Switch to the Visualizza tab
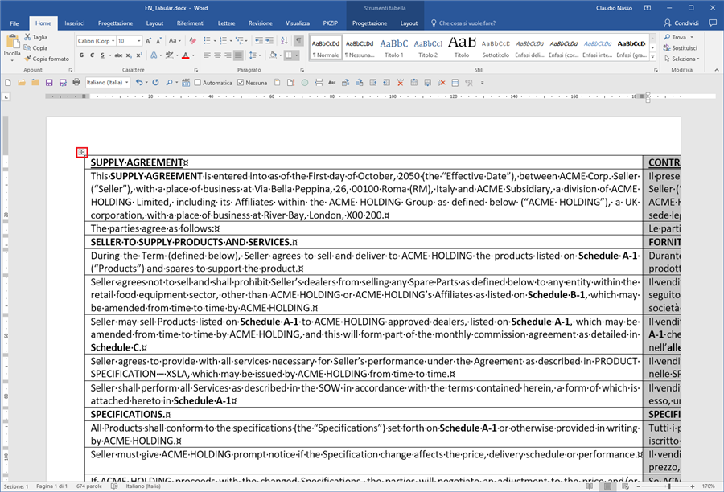Viewport: 724px width, 492px height. coord(298,23)
